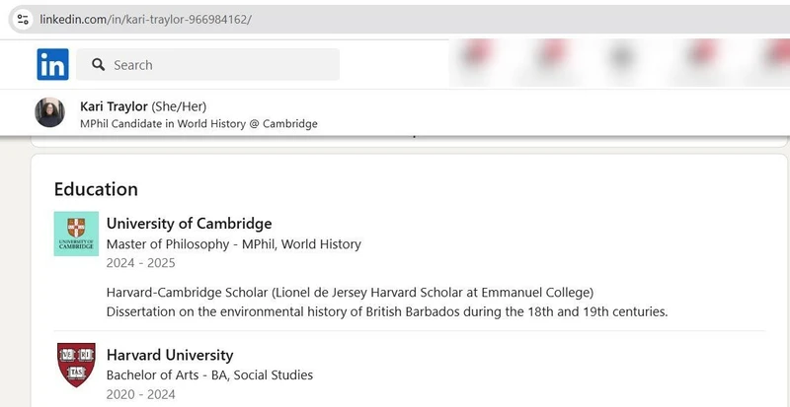Open LinkedIn home via the logo
The width and height of the screenshot is (790, 407).
coord(52,64)
